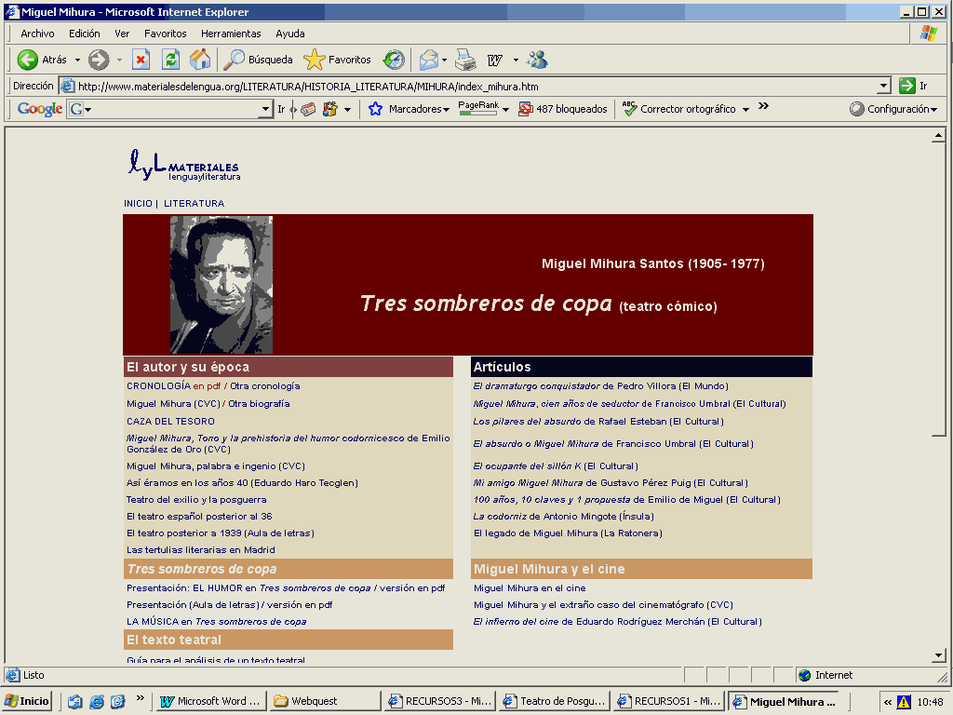953x715 pixels.
Task: Expand Corrector ortográfico dropdown arrow
Action: 745,110
